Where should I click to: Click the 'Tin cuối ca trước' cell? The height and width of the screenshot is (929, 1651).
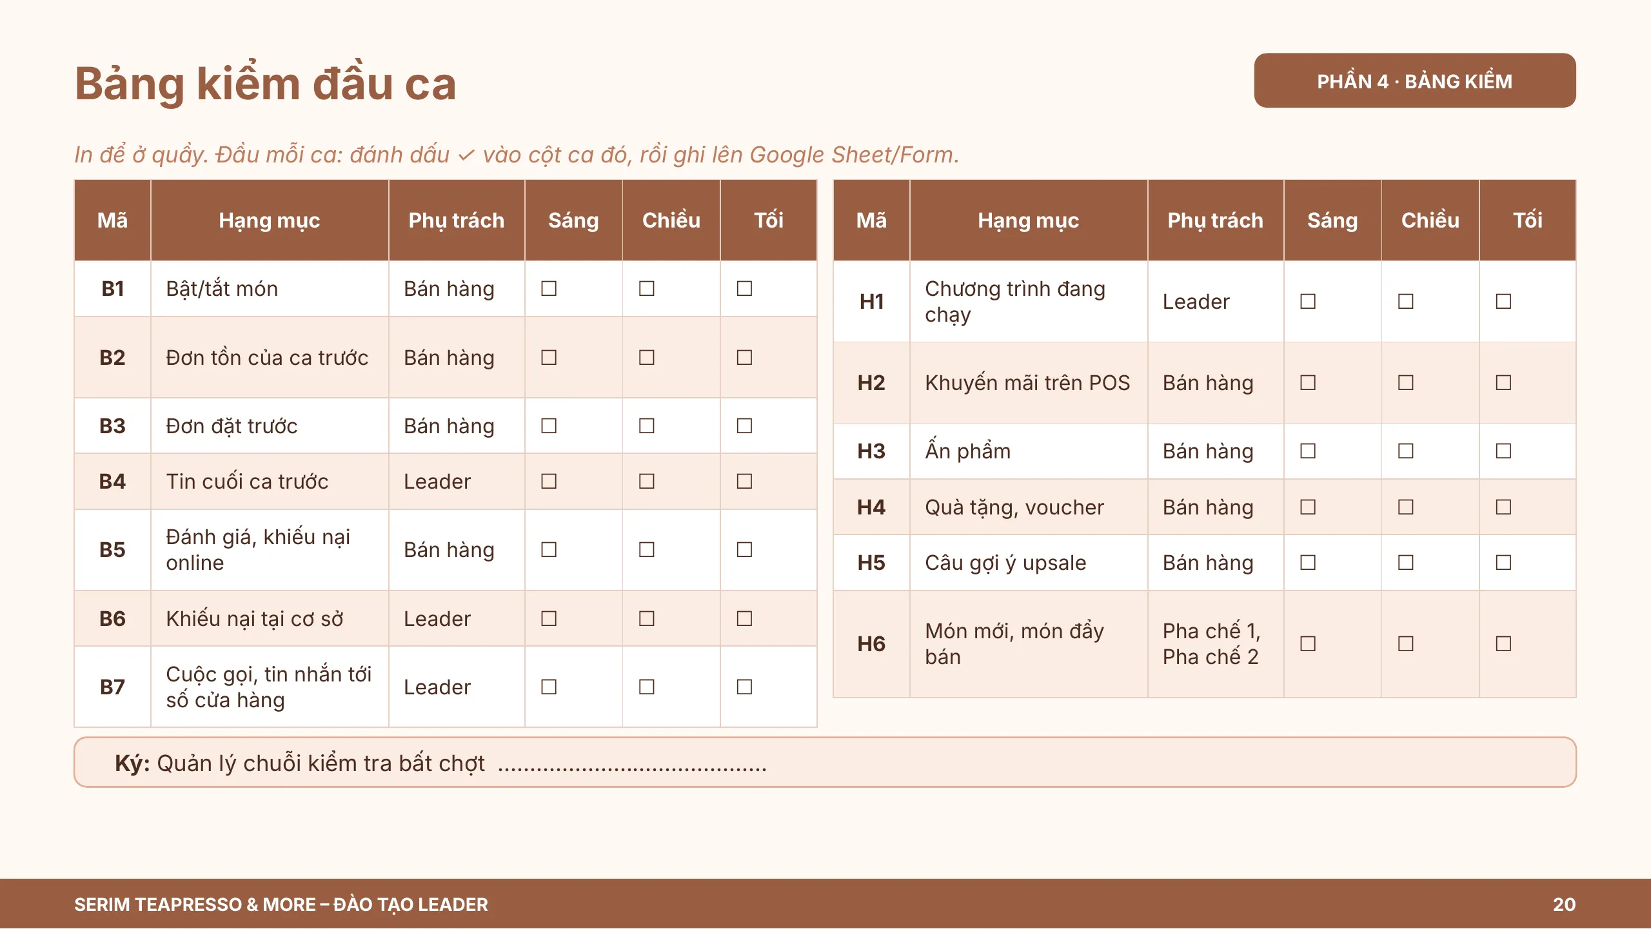[x=270, y=481]
